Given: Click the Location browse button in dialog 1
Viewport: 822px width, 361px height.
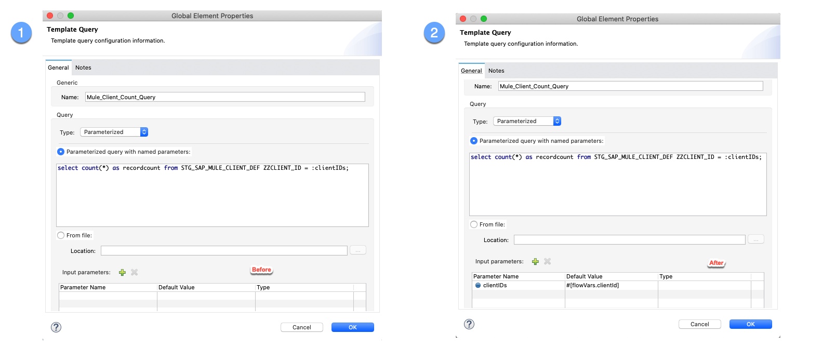Looking at the screenshot, I should point(357,250).
